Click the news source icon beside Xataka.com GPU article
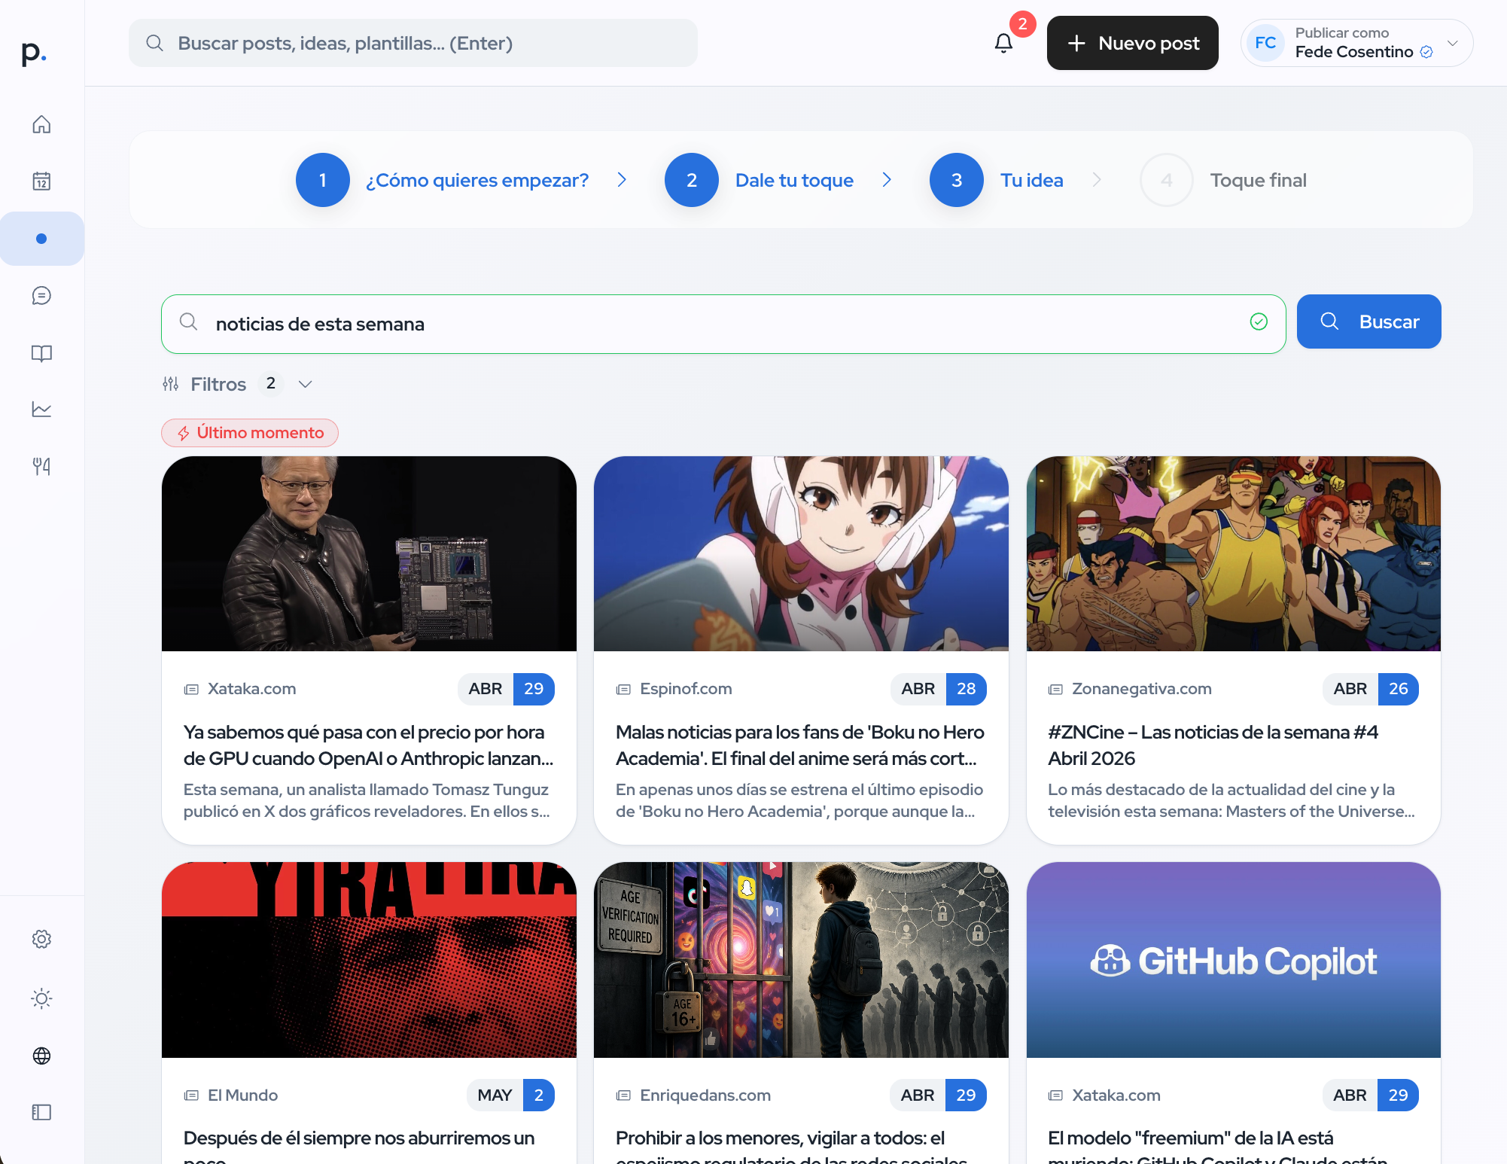 coord(191,689)
